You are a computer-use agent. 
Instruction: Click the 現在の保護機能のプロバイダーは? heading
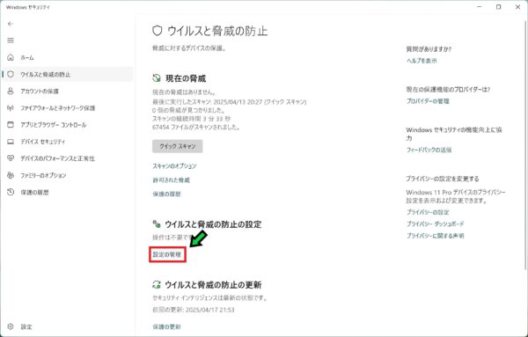(448, 90)
